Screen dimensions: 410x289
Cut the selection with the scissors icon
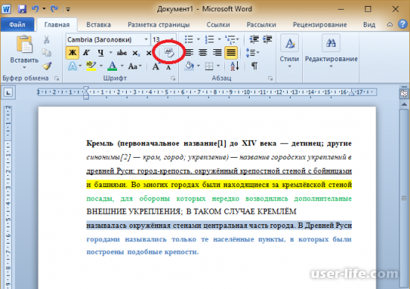[46, 39]
